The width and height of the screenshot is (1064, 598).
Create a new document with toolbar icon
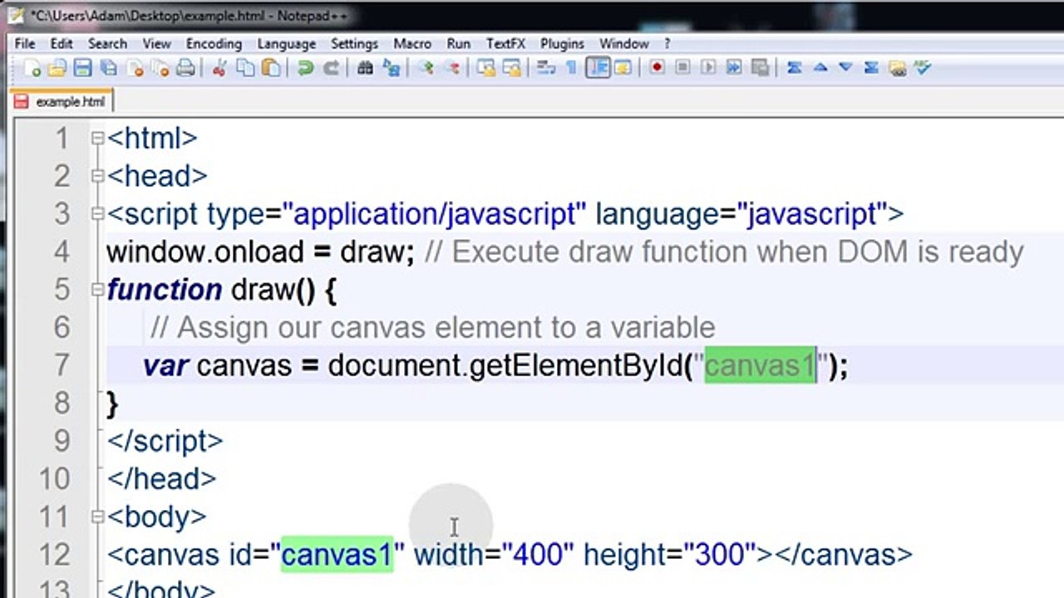click(32, 68)
